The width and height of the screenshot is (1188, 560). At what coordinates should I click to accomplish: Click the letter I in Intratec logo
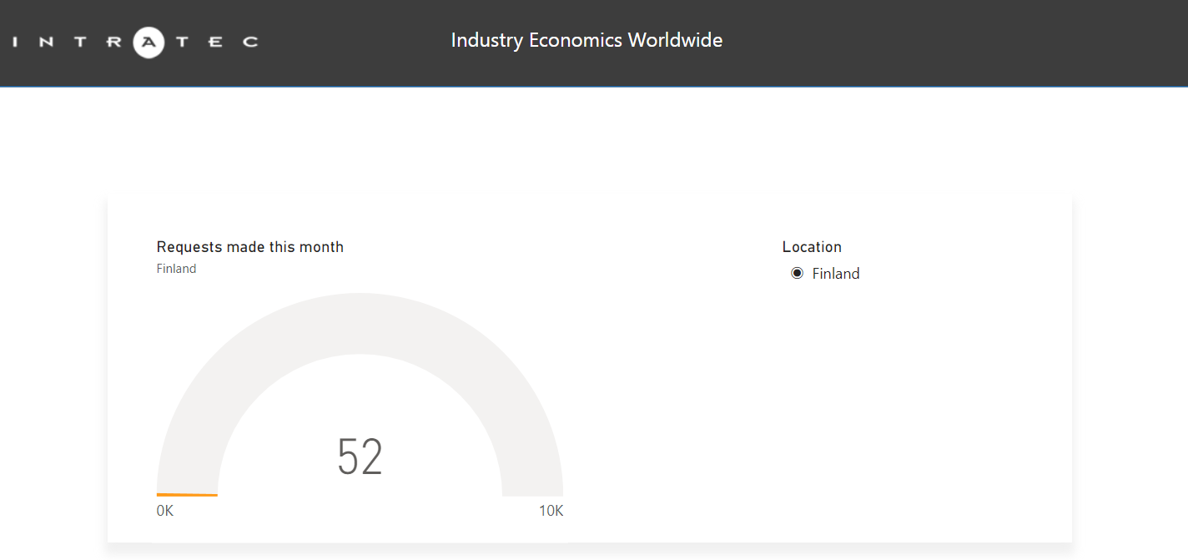pos(17,42)
